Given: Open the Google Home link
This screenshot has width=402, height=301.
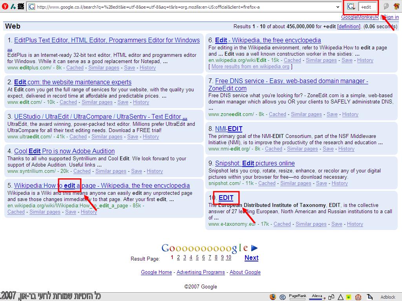Looking at the screenshot, I should [156, 272].
